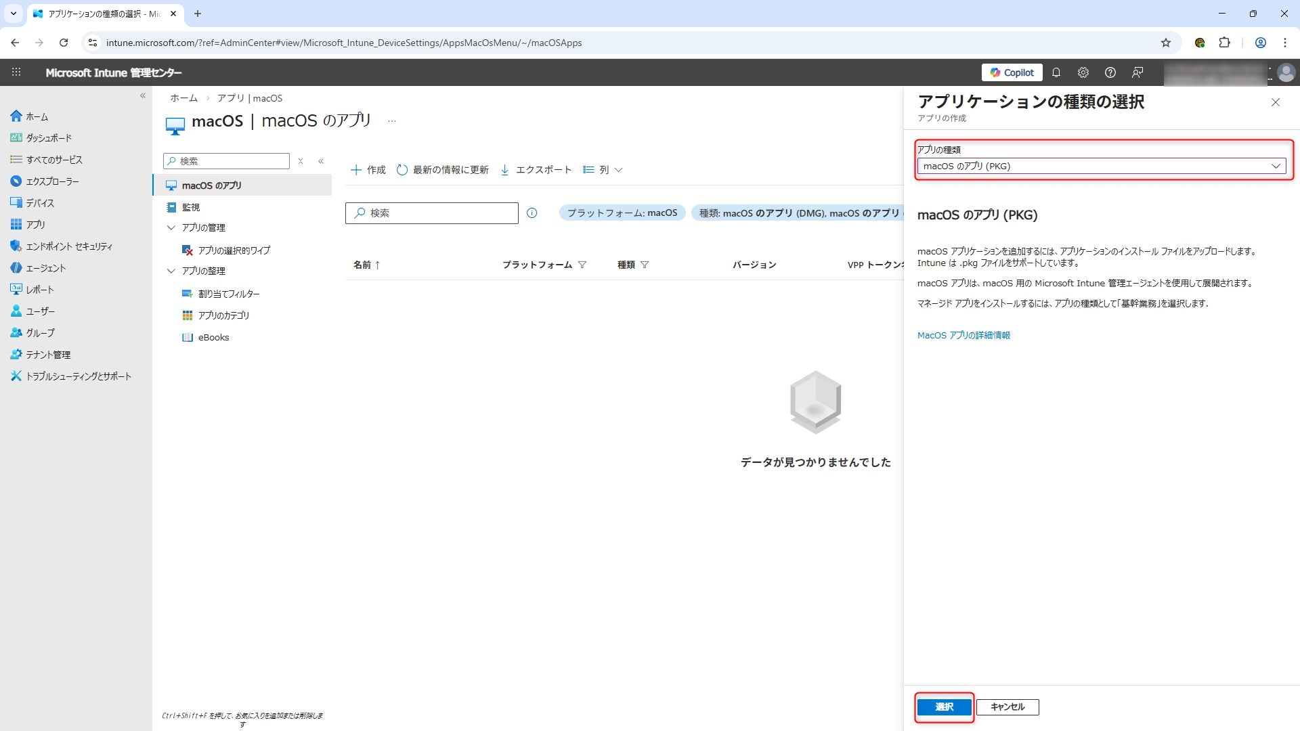Click the 選択 button
Screen dimensions: 1300x731
944,707
